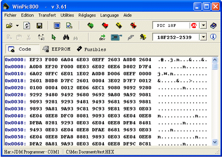Expand recent files arrow beside open folder
The width and height of the screenshot is (222, 157).
[x=17, y=26]
